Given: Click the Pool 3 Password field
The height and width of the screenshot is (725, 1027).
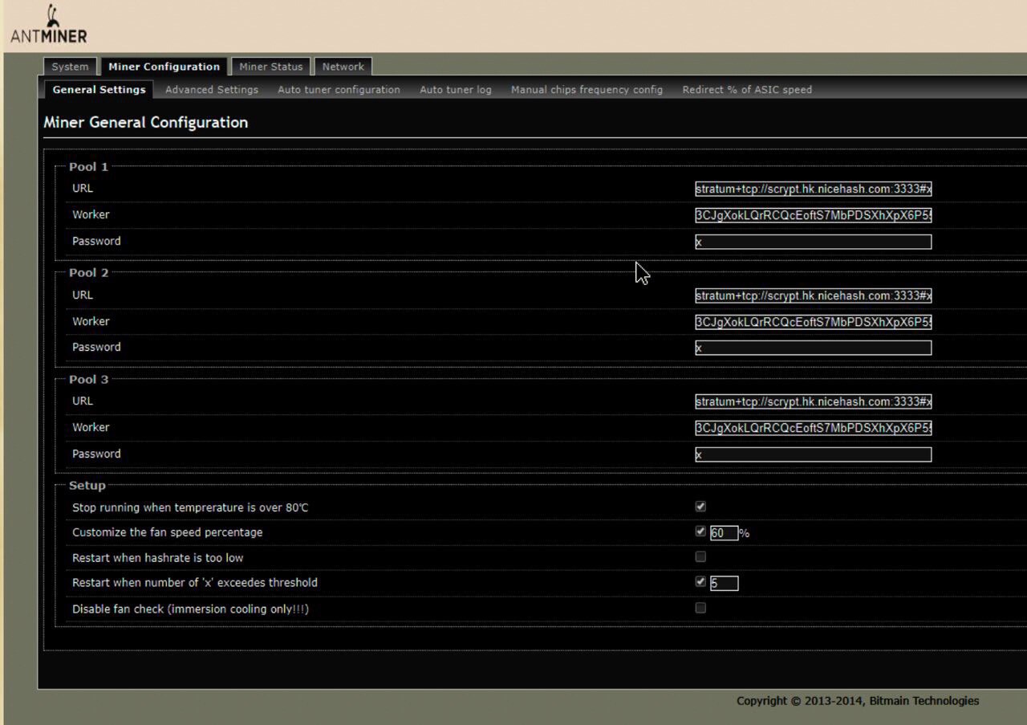Looking at the screenshot, I should coord(814,454).
